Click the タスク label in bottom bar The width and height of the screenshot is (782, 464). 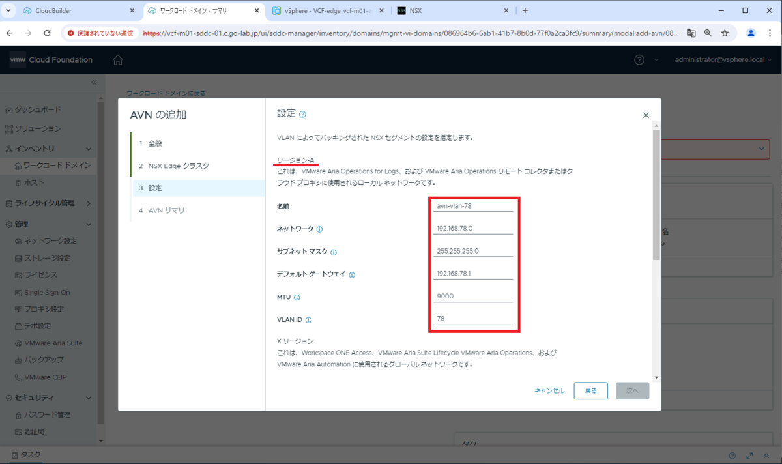[31, 456]
